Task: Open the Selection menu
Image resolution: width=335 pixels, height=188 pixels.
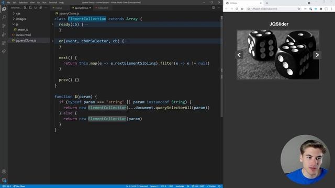Action: tap(23, 3)
